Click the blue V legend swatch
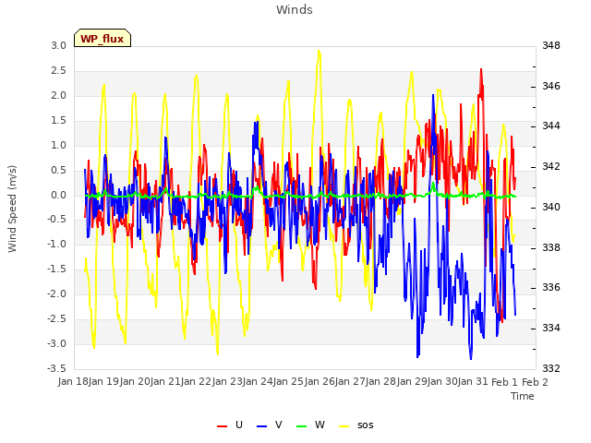Viewport: 591px width, 443px height. point(261,426)
